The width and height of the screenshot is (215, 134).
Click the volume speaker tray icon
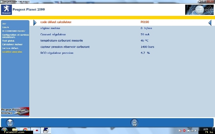coord(196,131)
